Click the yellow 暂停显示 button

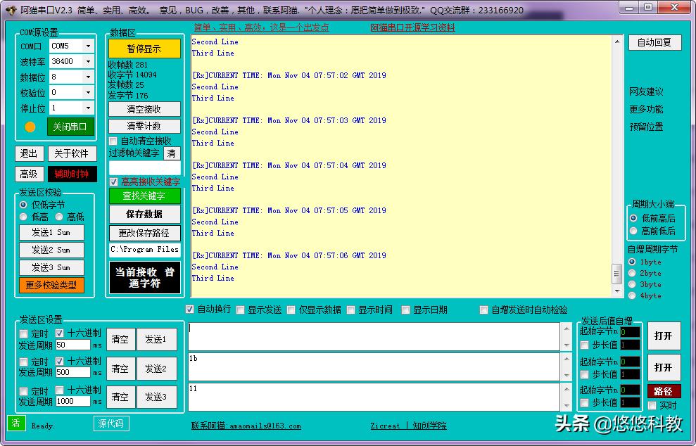(x=144, y=49)
